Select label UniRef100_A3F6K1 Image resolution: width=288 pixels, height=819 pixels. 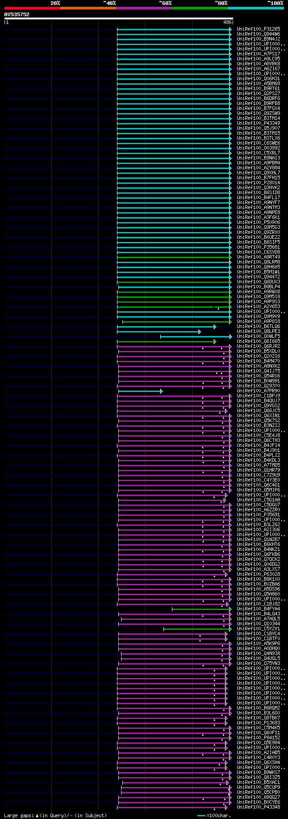(x=258, y=218)
